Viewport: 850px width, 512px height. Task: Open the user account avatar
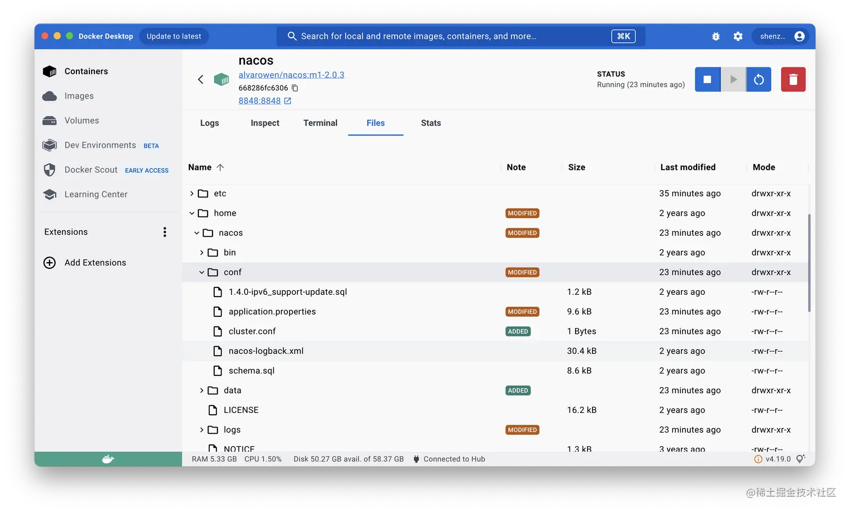coord(799,36)
